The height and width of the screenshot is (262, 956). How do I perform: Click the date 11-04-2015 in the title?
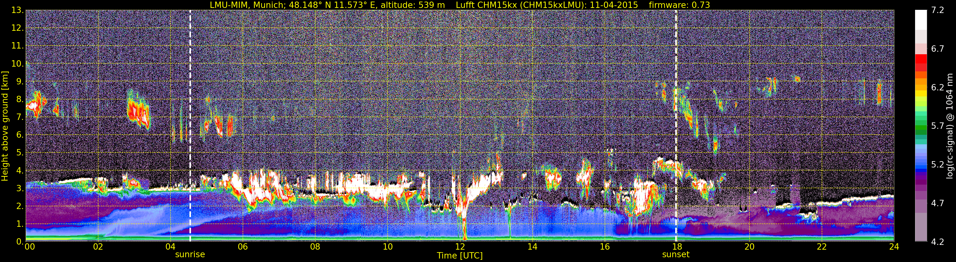click(x=614, y=5)
